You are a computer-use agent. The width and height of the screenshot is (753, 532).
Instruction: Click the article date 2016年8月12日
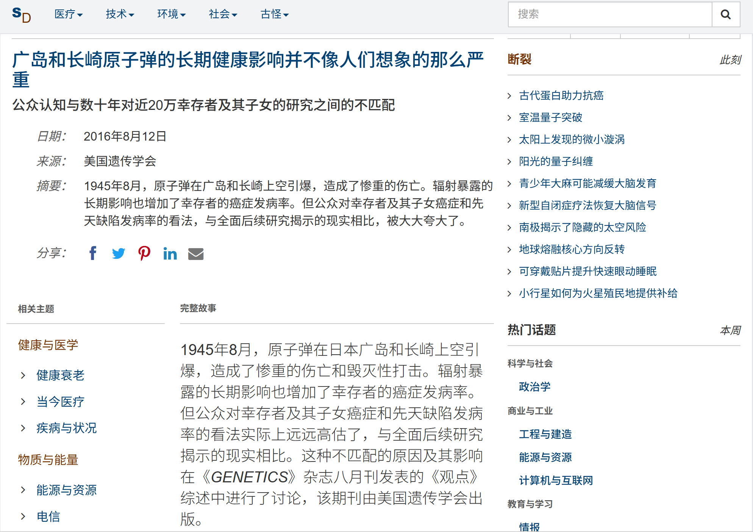[125, 136]
